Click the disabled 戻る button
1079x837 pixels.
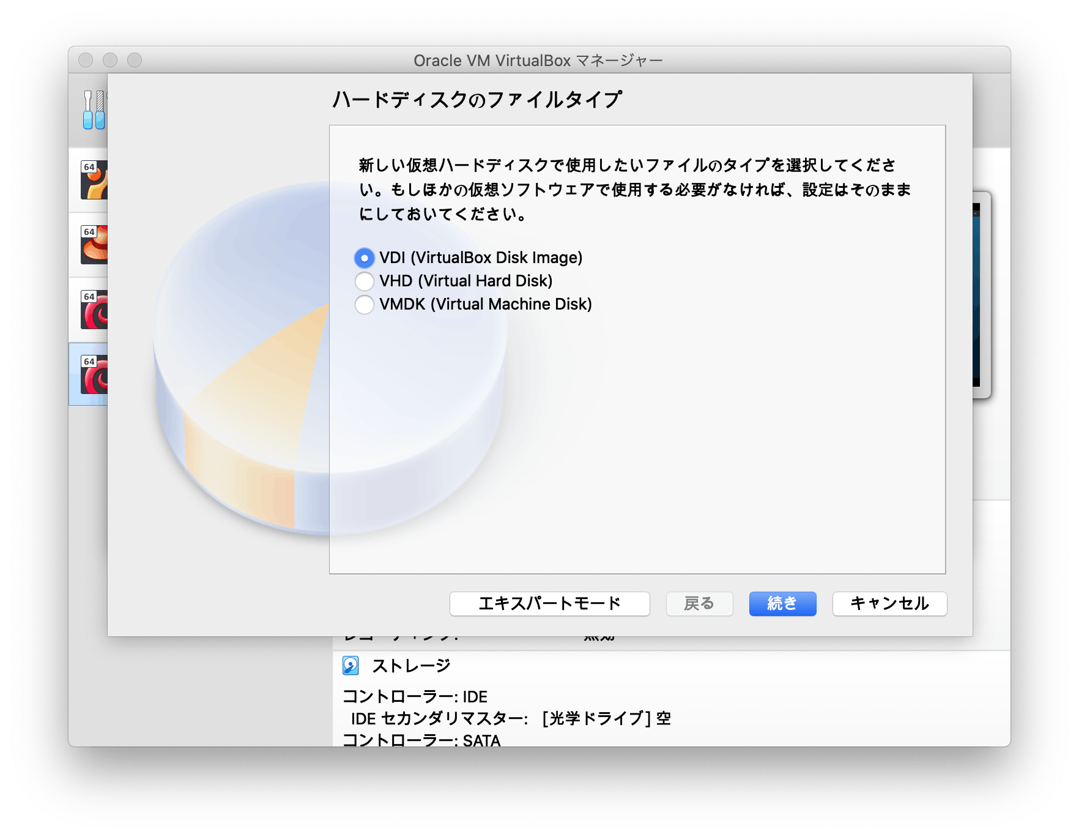[699, 603]
